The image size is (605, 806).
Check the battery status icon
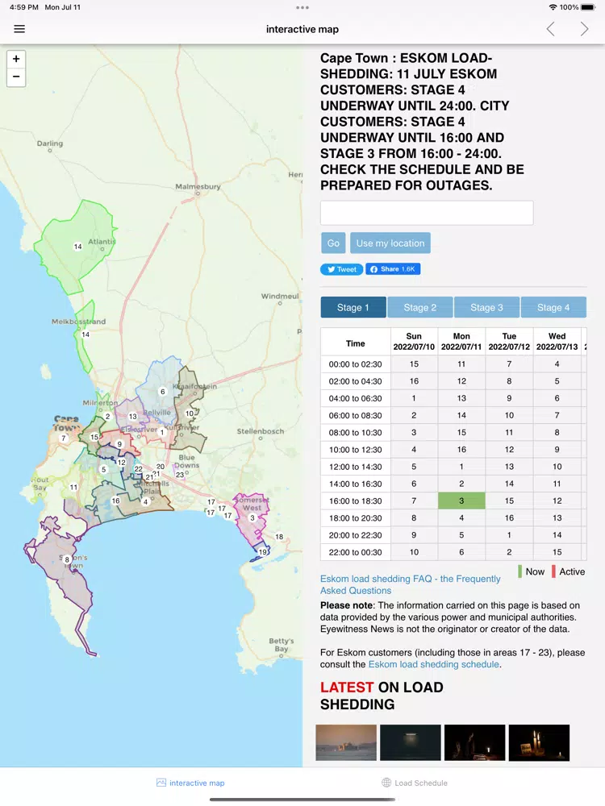[588, 7]
